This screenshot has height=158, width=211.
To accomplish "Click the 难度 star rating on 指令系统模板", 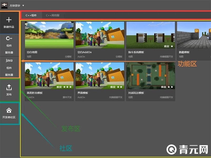I will [168, 46].
